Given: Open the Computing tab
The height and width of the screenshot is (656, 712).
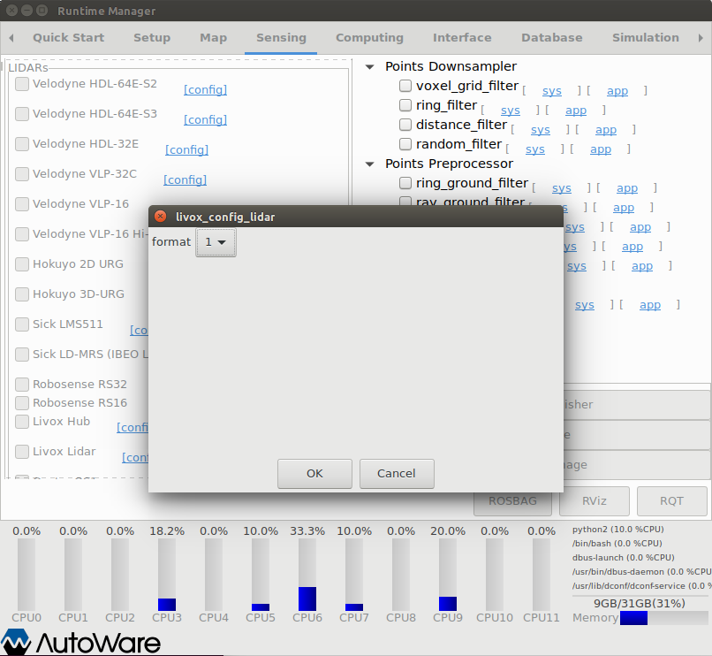Looking at the screenshot, I should 369,38.
